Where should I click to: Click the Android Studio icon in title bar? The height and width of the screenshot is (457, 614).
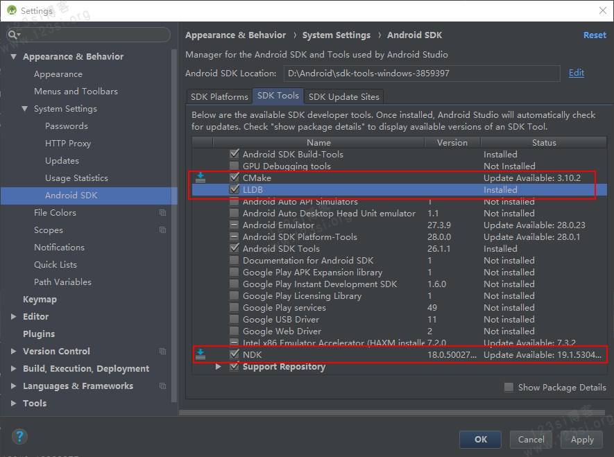[x=12, y=10]
